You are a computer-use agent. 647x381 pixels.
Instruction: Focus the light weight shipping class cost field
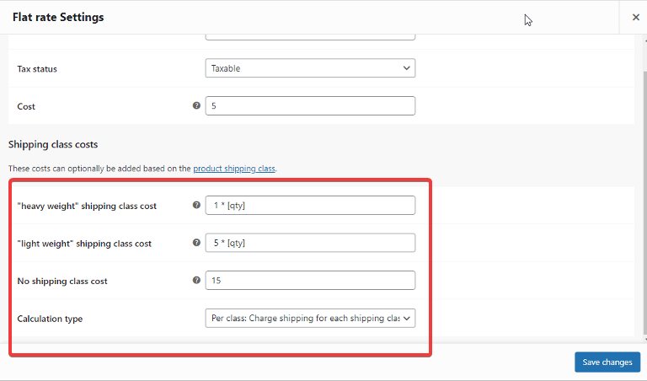pos(310,243)
